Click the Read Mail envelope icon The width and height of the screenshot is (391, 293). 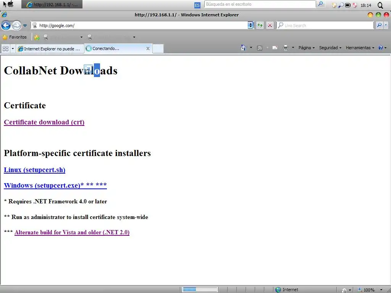point(275,48)
